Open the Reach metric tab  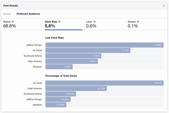coord(22,24)
